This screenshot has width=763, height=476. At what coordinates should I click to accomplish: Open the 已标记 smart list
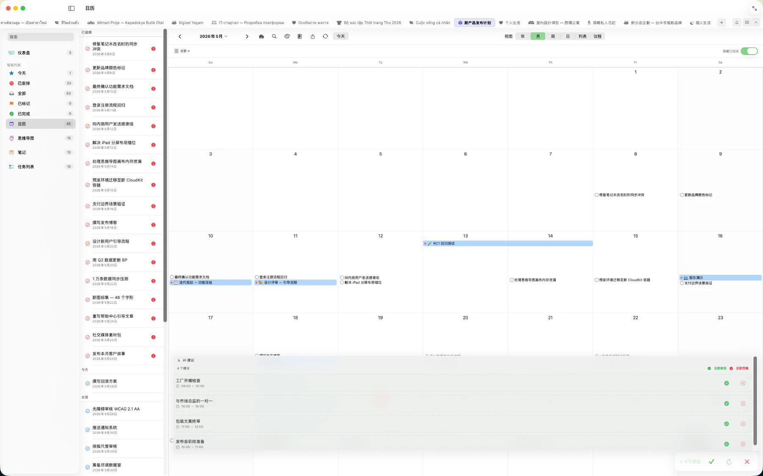click(x=40, y=104)
